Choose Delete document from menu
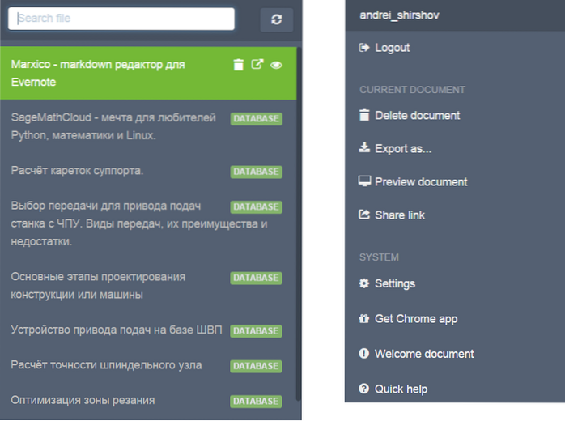This screenshot has width=565, height=421. [x=417, y=116]
